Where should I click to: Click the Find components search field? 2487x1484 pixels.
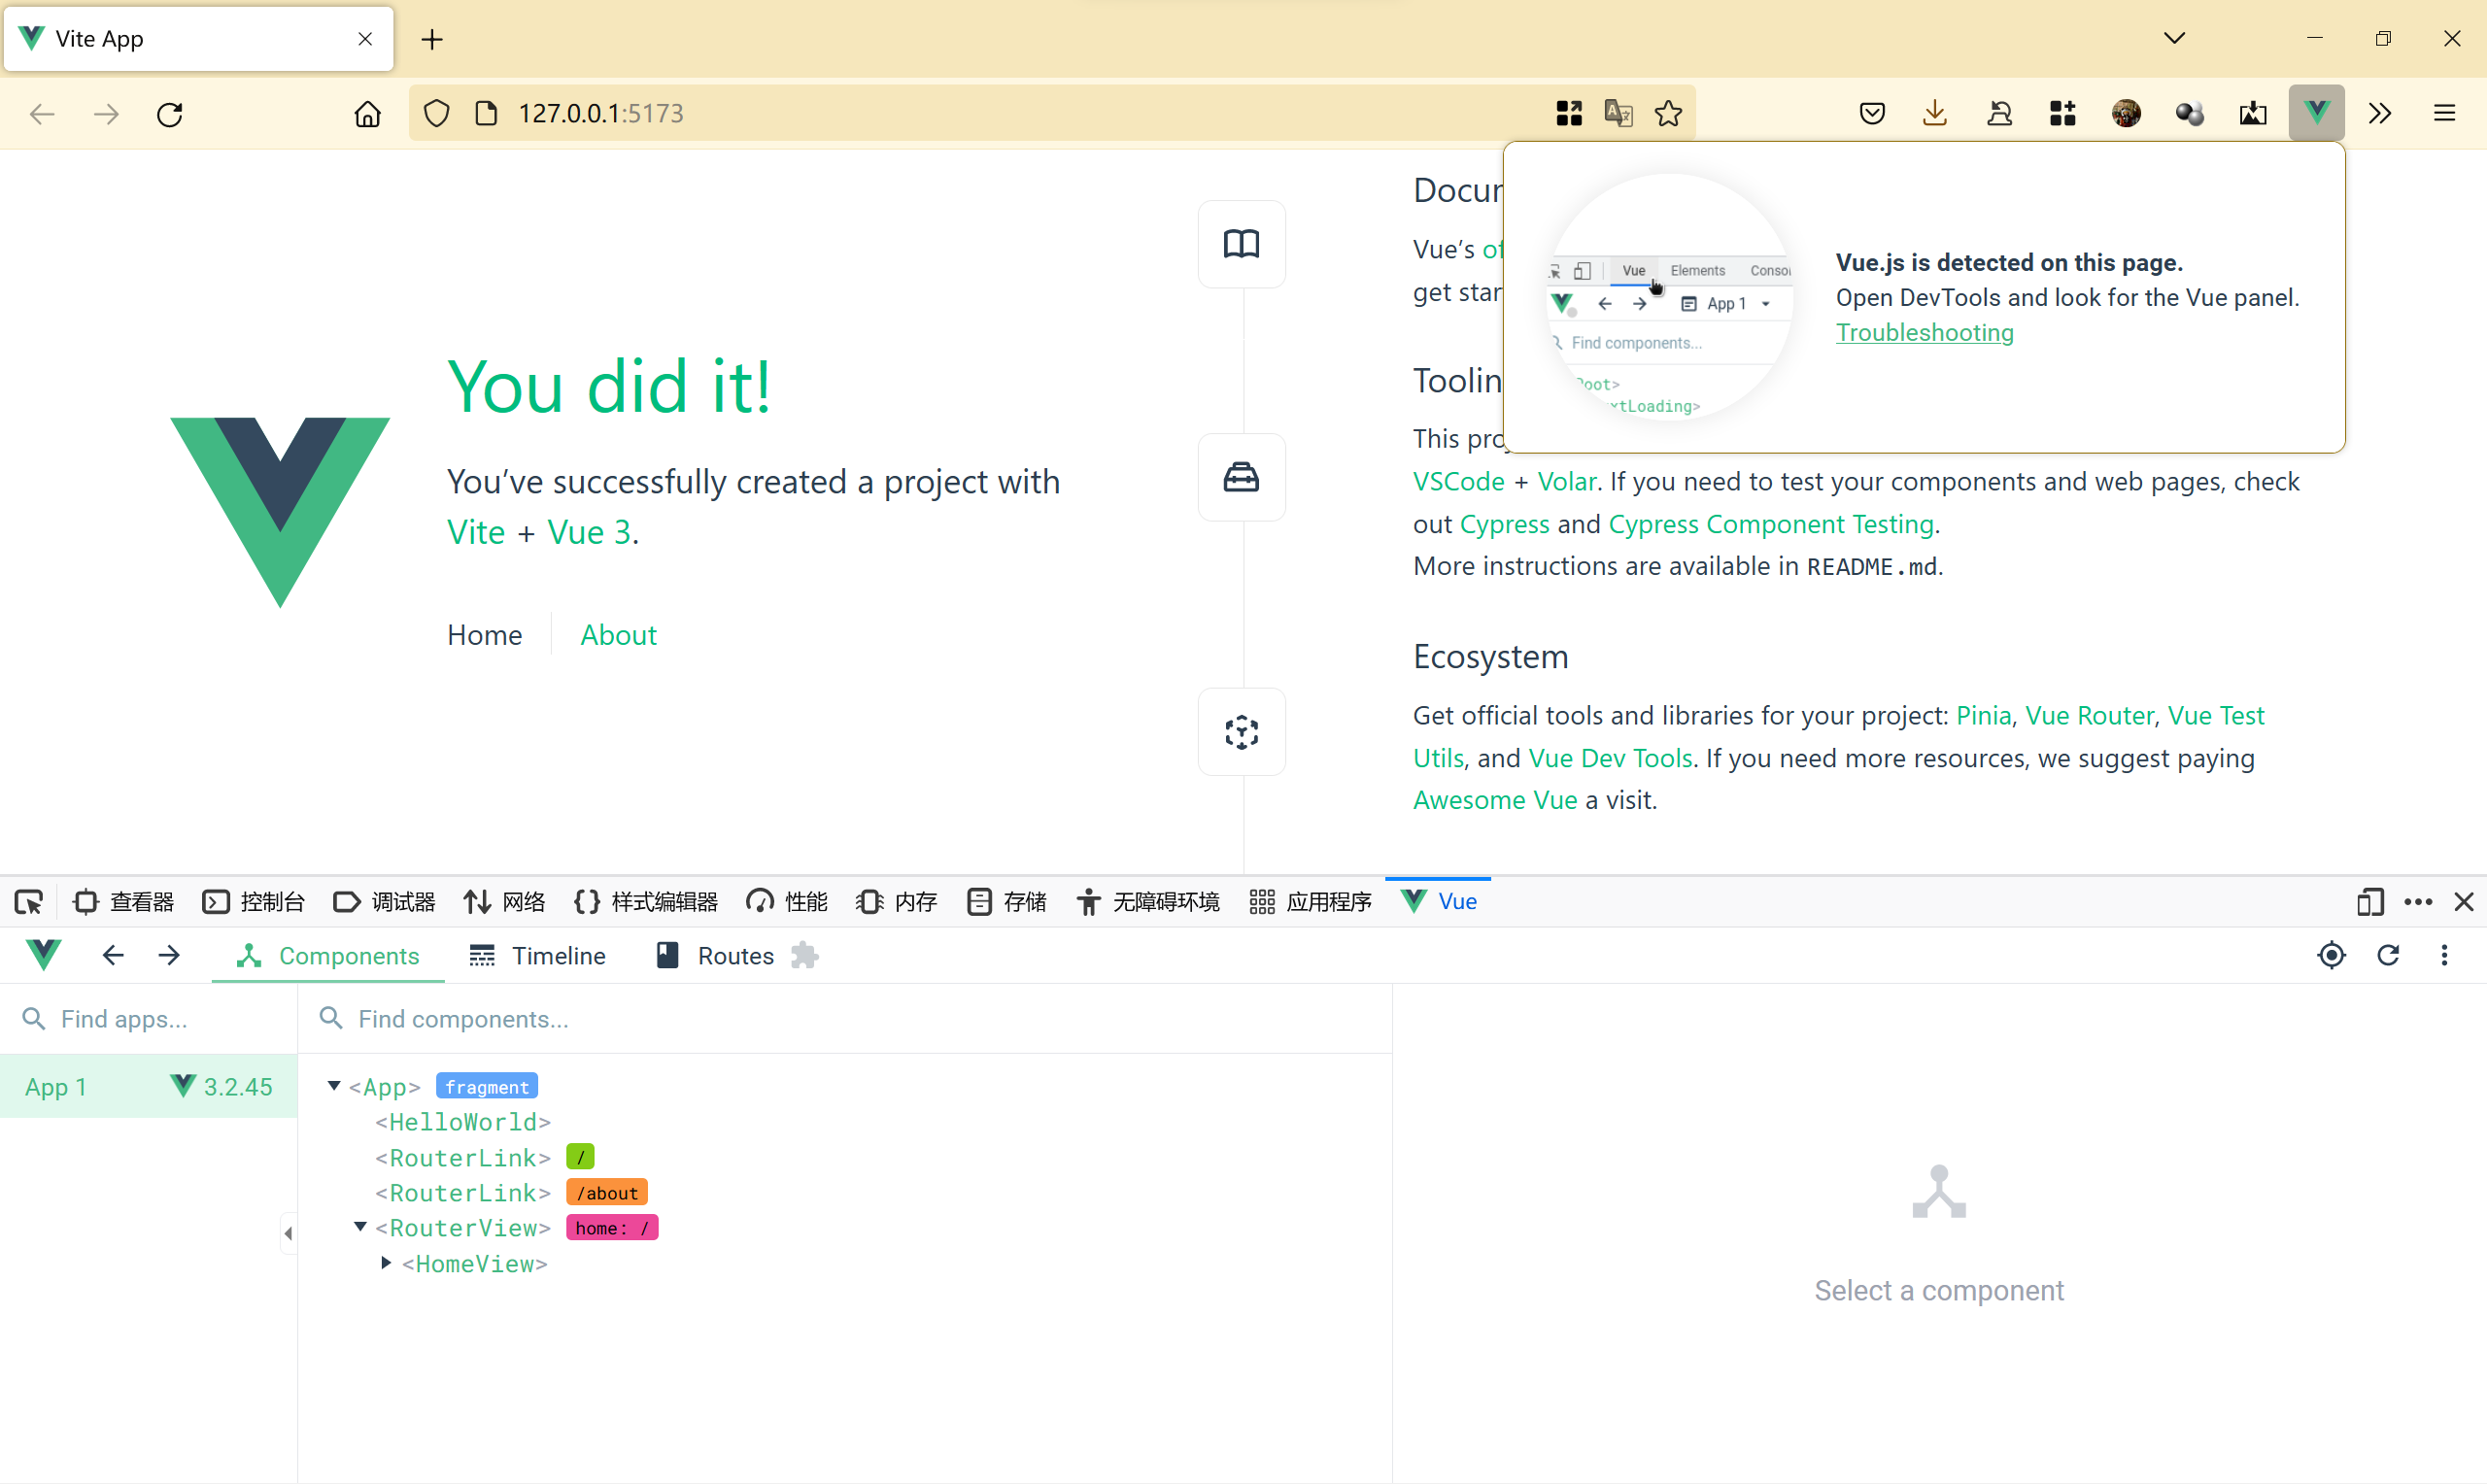845,1019
